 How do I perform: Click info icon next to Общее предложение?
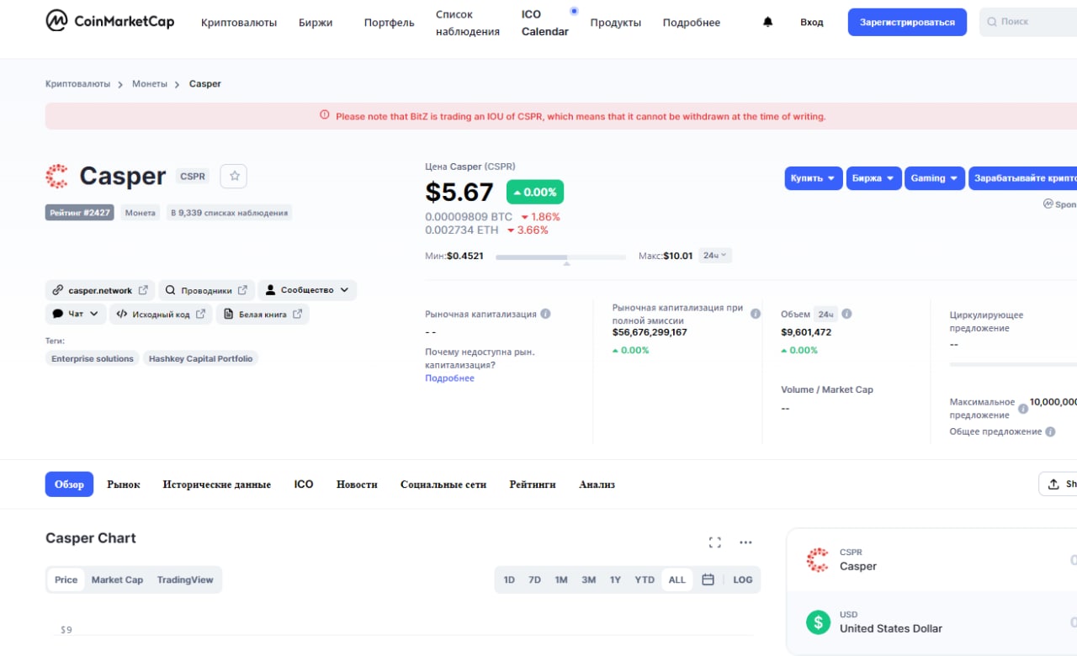point(1049,431)
